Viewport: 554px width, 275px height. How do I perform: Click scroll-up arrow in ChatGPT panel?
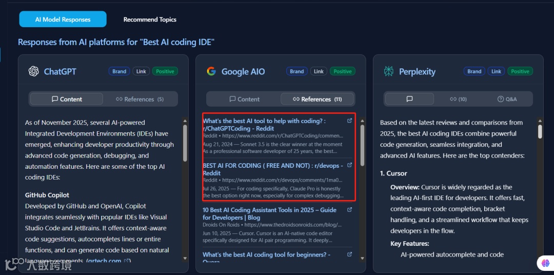coord(185,121)
